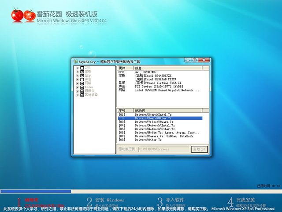282x212 pixels.
Task: Expand the 其他设备 tree node
Action: click(77, 95)
